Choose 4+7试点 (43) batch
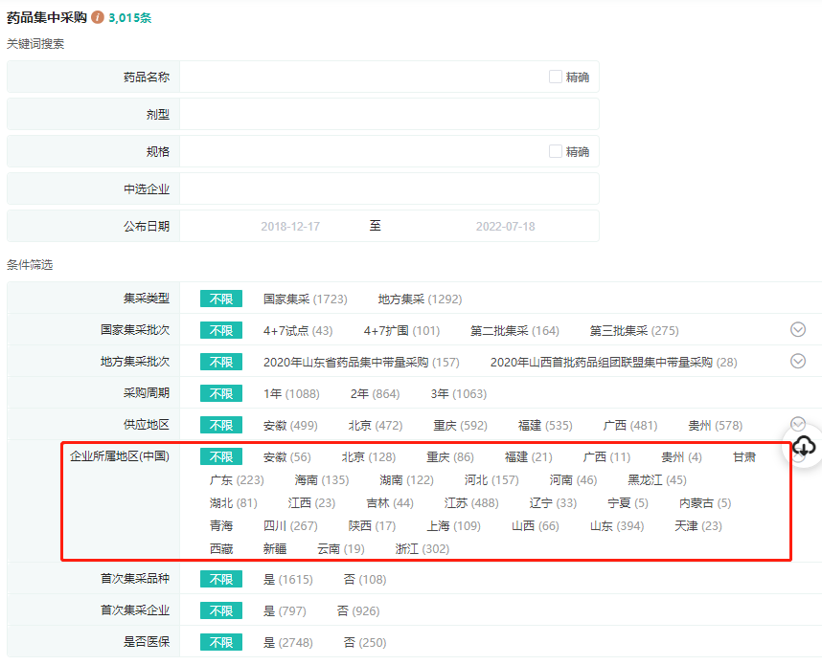The width and height of the screenshot is (822, 665). coord(298,331)
